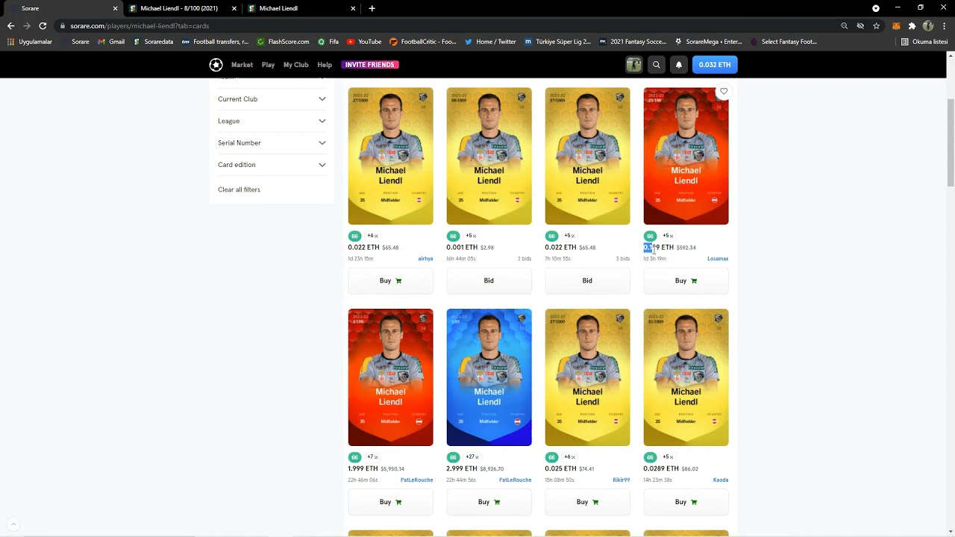Viewport: 955px width, 537px height.
Task: Expand the Serial Number filter
Action: (x=272, y=142)
